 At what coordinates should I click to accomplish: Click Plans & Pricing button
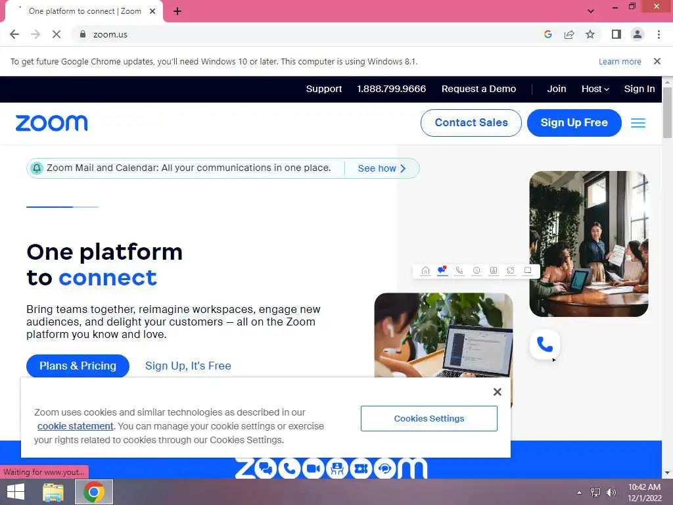pos(78,366)
